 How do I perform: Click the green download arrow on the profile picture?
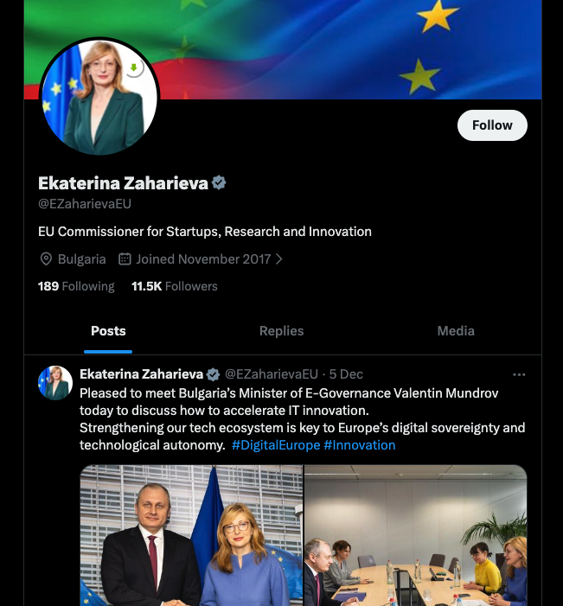(x=134, y=67)
